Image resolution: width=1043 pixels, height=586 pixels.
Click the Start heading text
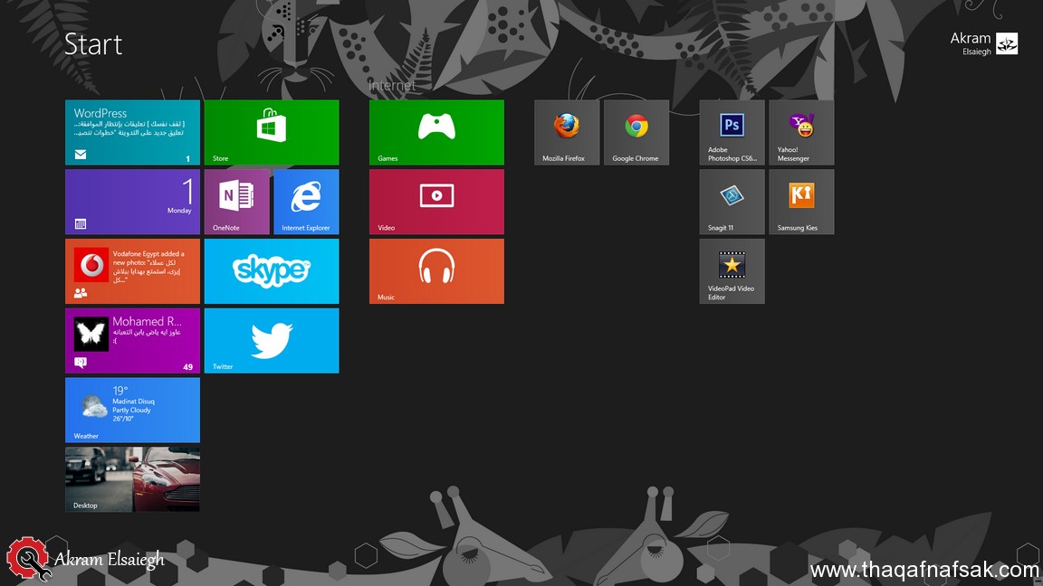click(x=93, y=44)
